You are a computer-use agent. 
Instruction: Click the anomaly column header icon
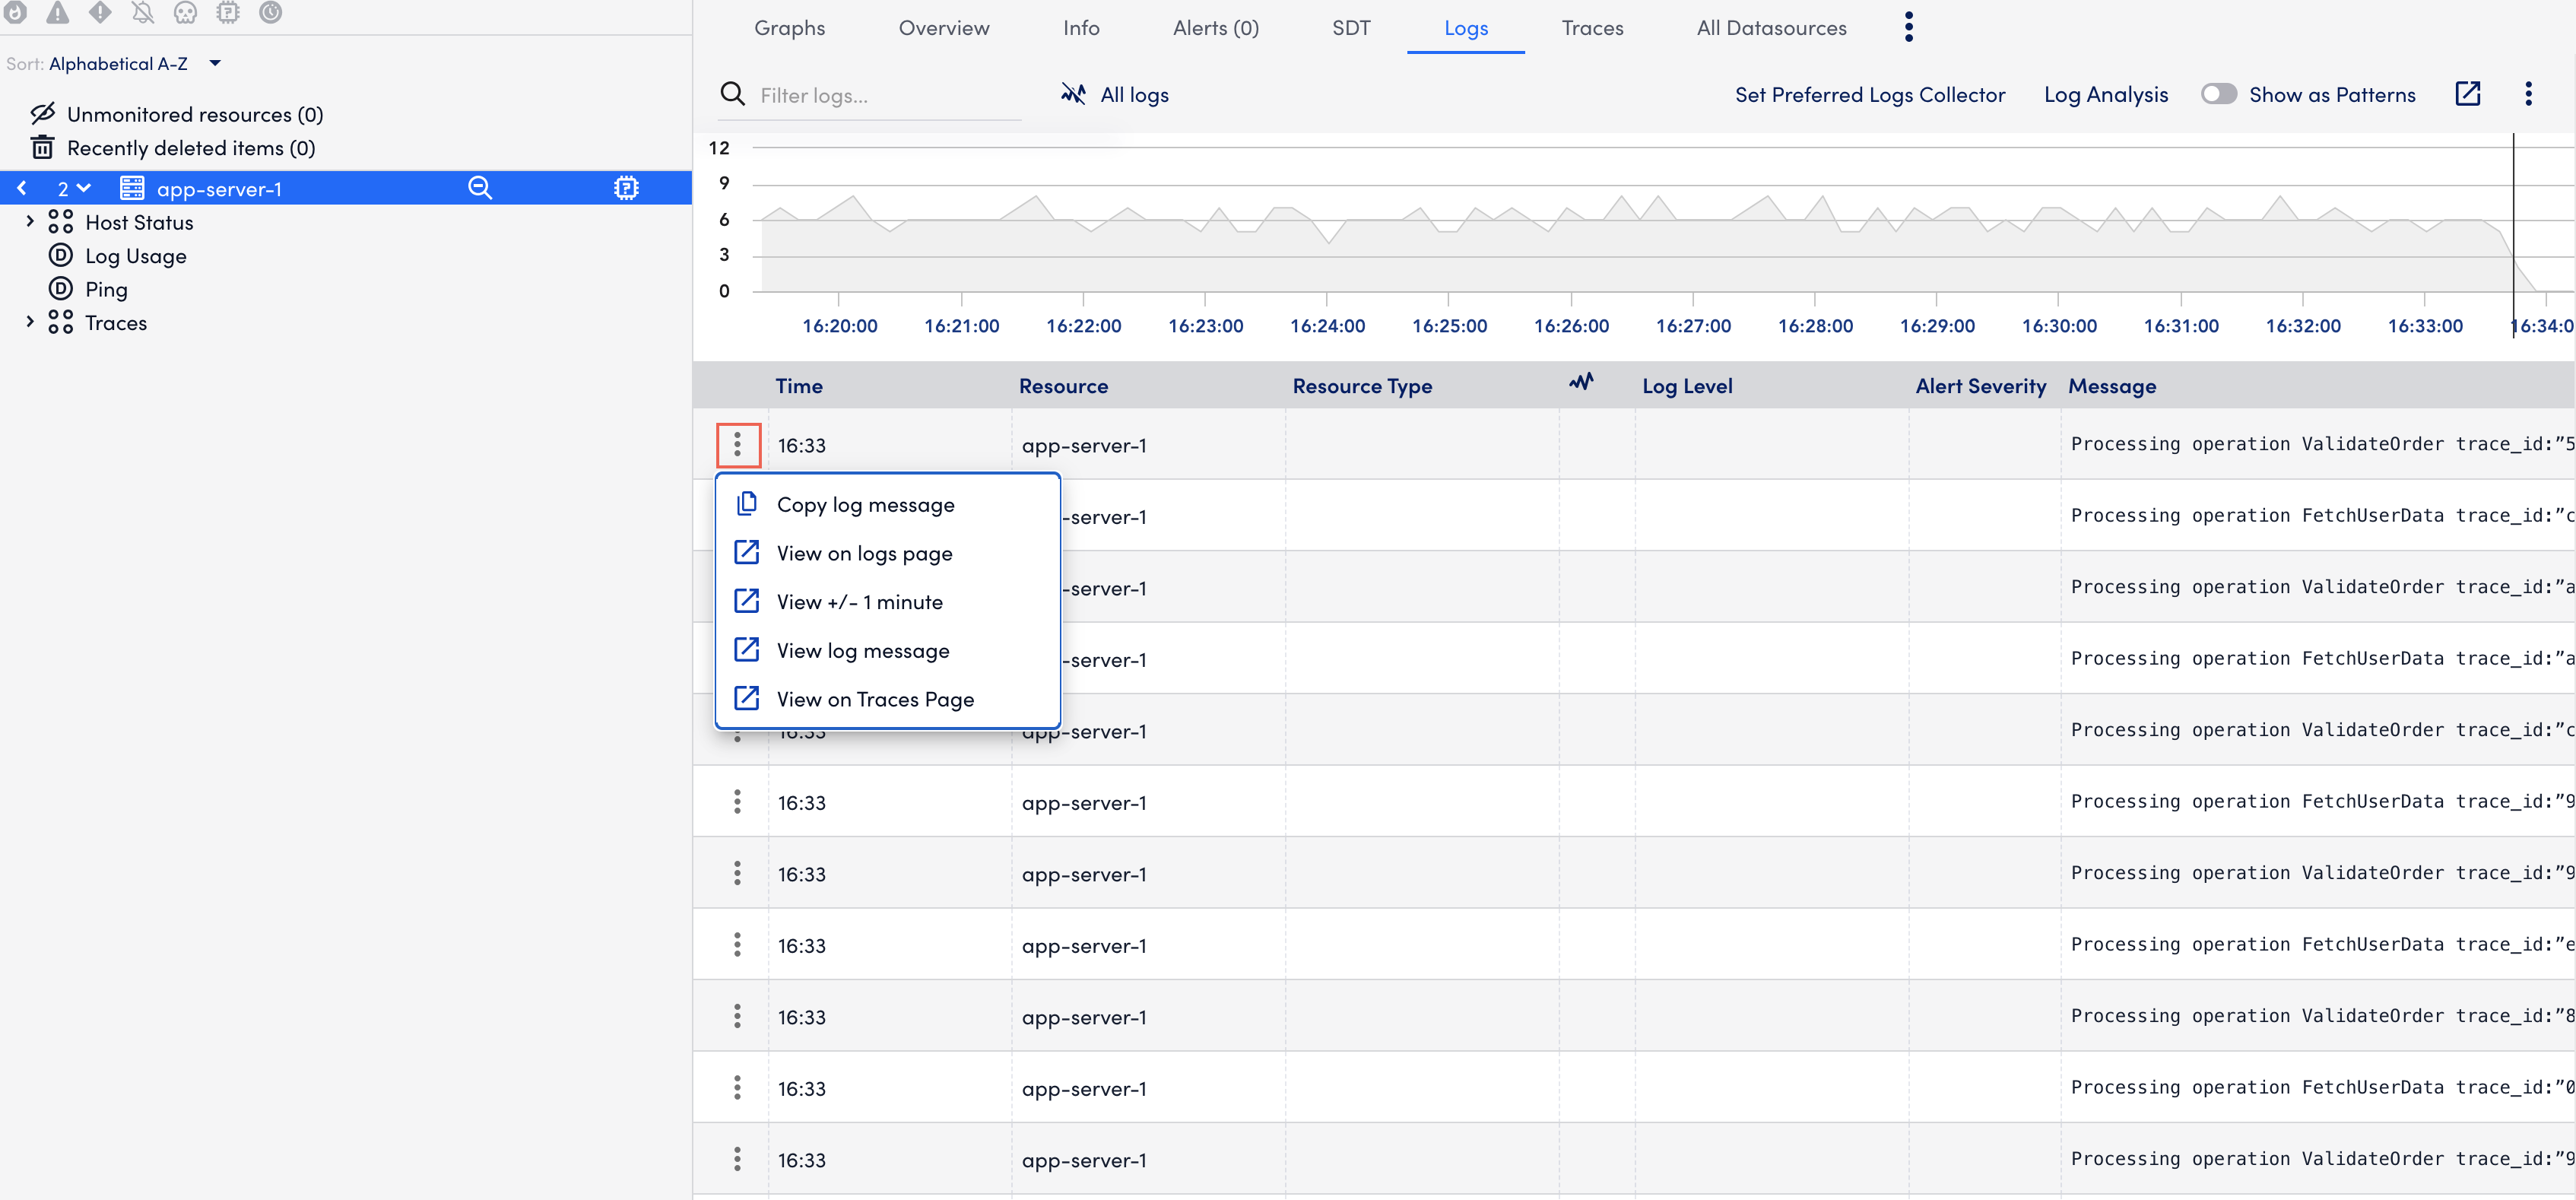coord(1581,382)
